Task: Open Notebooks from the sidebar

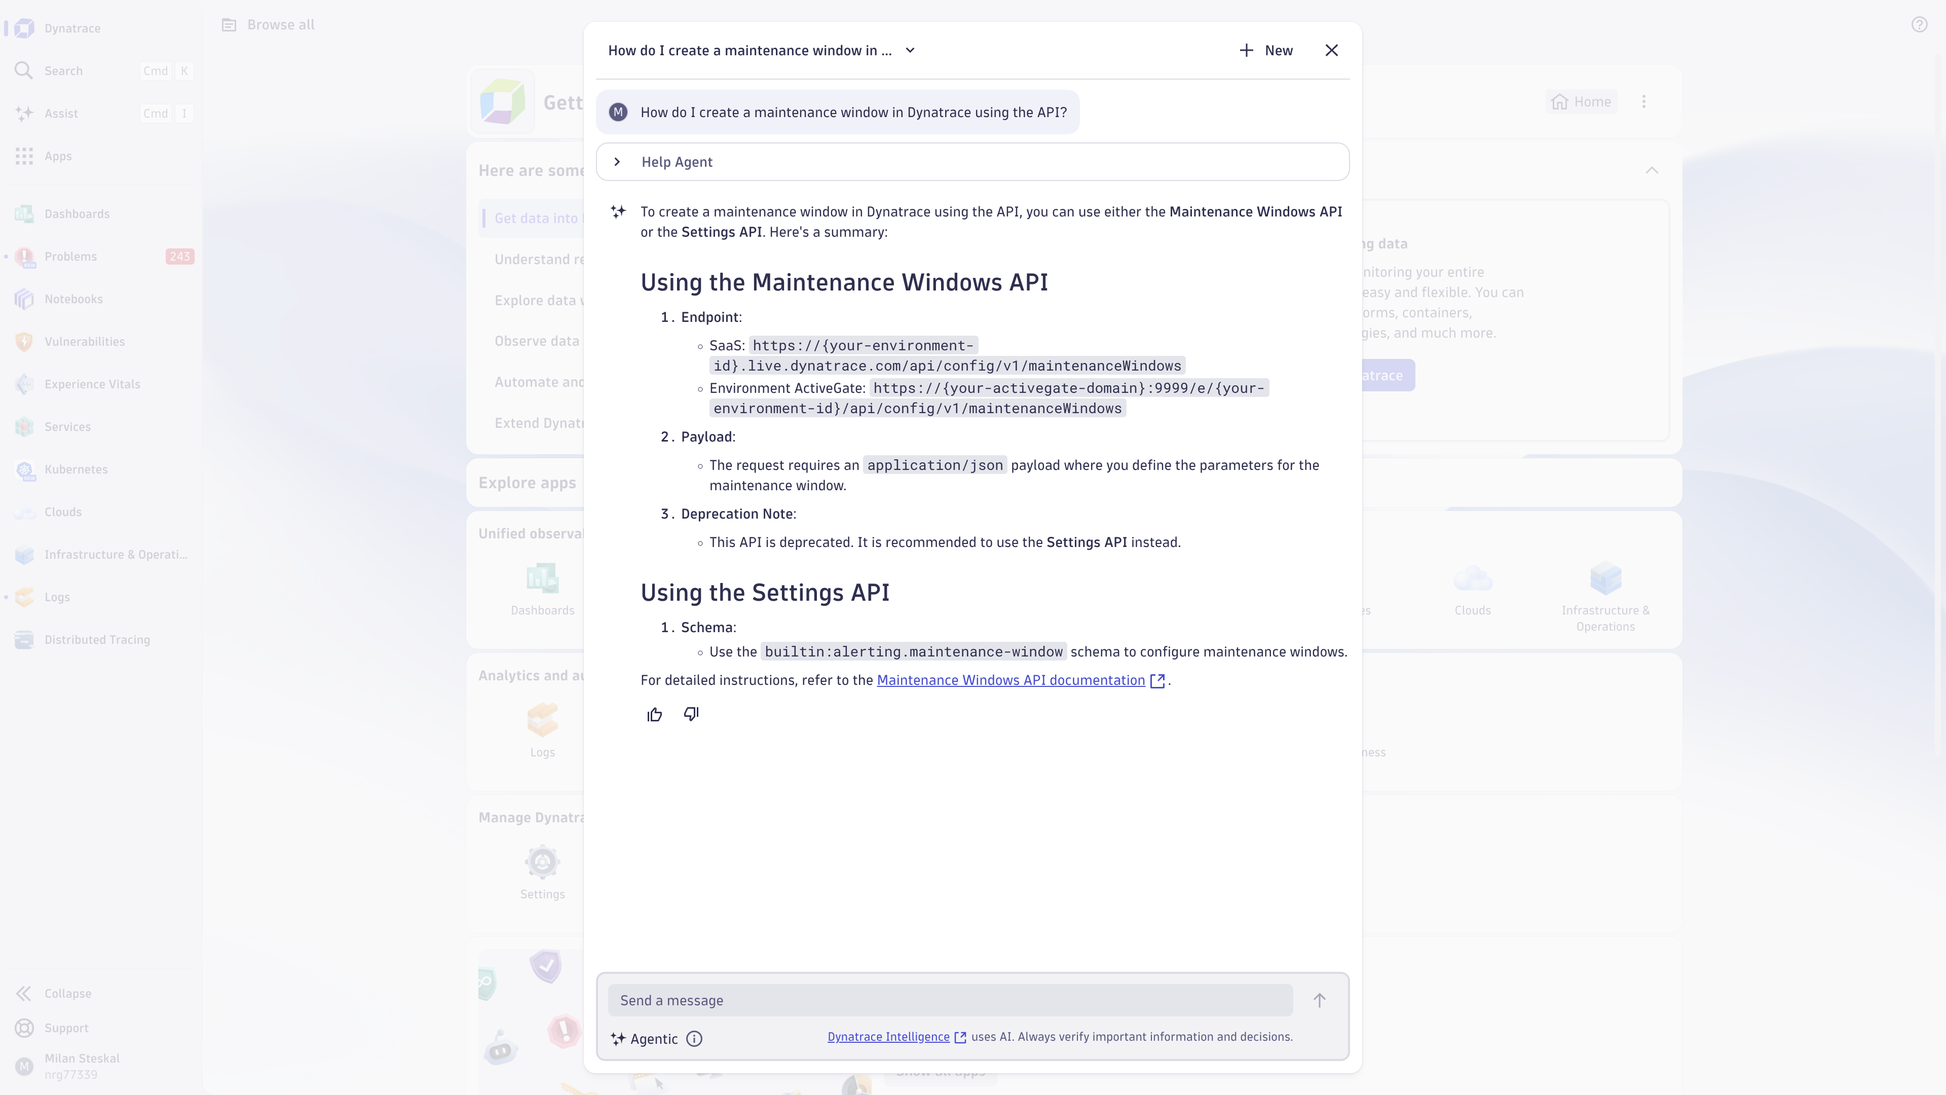Action: tap(73, 299)
